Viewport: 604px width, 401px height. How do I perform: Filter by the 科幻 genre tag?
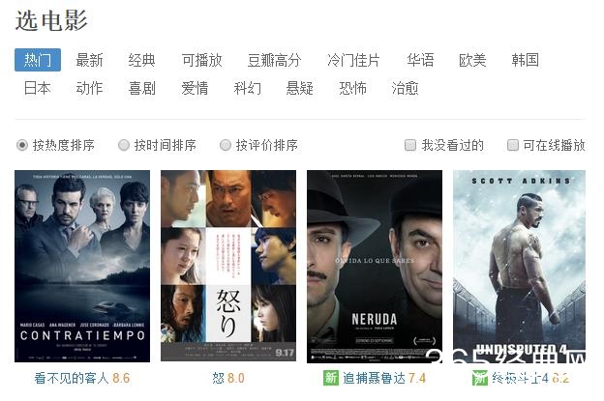247,88
